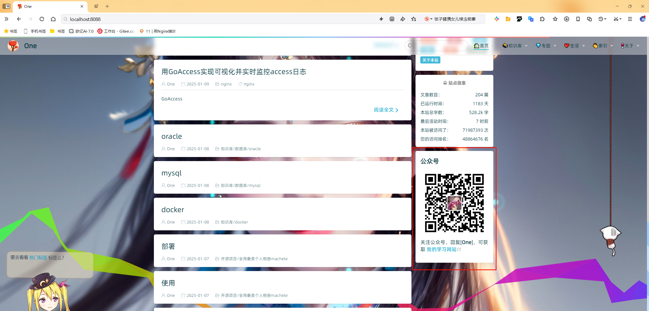Go to 首页 navigation item

[481, 46]
